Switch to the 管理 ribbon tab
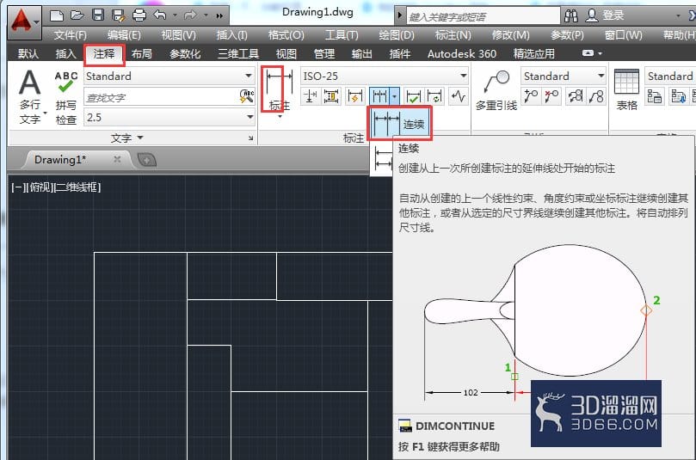The height and width of the screenshot is (460, 696). pyautogui.click(x=324, y=53)
